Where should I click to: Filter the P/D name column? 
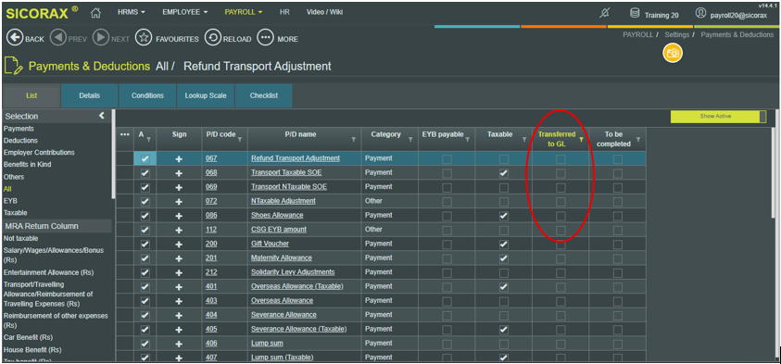(354, 140)
